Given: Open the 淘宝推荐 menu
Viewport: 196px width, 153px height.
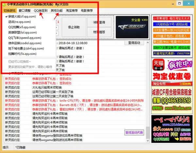Looking at the screenshot, I should 72,11.
